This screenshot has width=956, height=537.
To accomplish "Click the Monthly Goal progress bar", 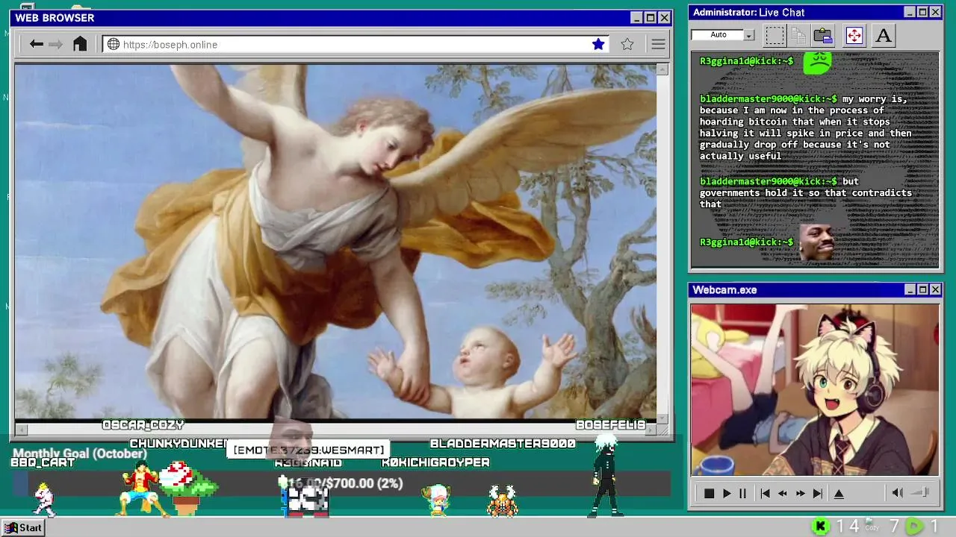I will point(341,484).
